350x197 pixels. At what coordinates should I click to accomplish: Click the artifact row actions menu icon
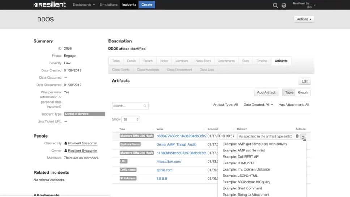303,137
